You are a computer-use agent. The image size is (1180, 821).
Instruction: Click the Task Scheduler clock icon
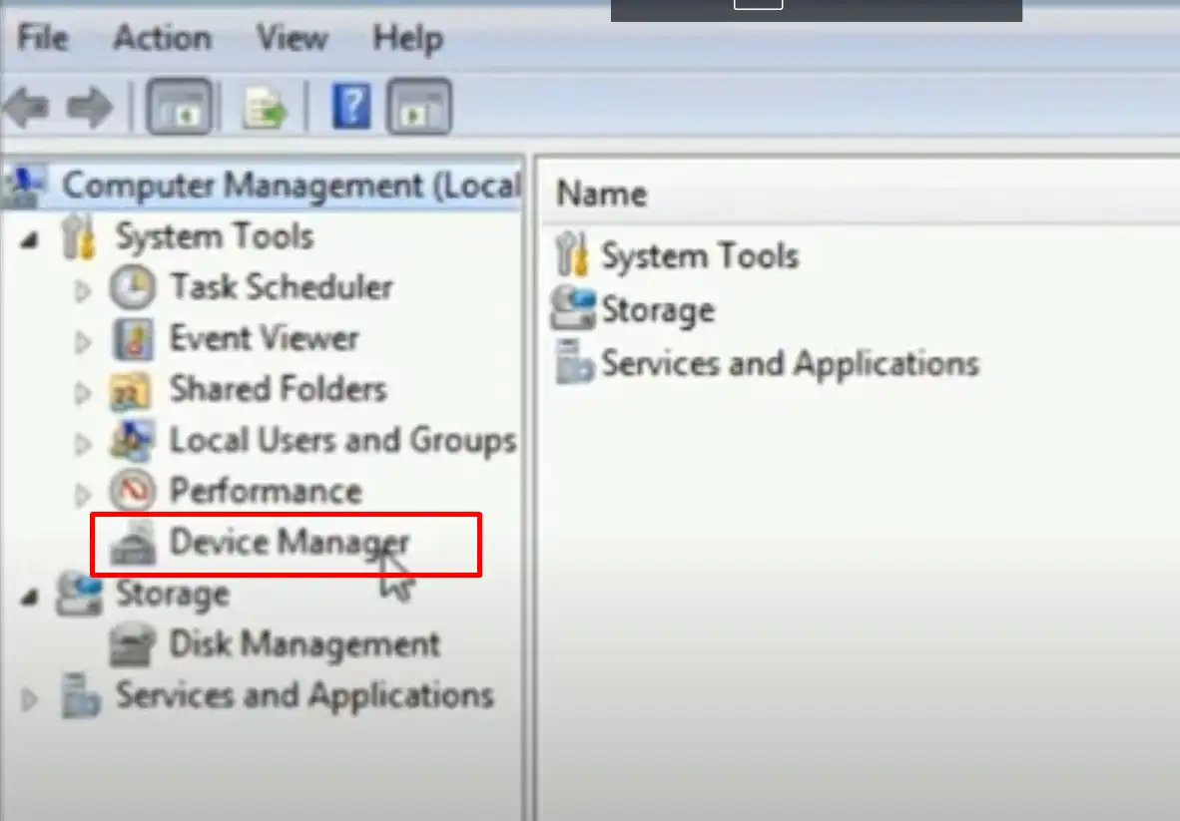(133, 287)
